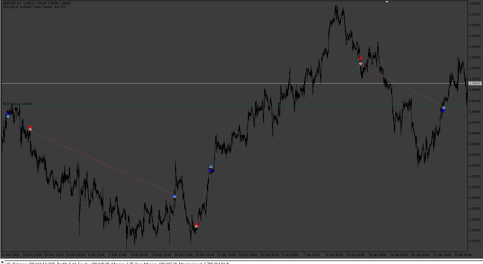
Task: Click the 9 Dec 03:00 time label
Action: pos(140,255)
